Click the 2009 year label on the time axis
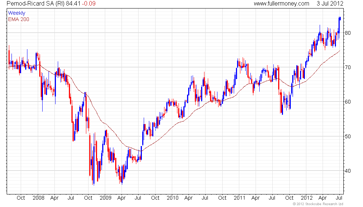Screen dimensions: 363x207 (x=106, y=198)
